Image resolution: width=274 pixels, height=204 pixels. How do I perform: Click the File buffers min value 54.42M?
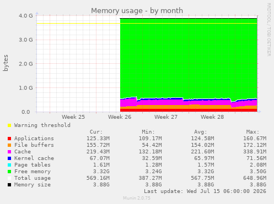point(152,145)
